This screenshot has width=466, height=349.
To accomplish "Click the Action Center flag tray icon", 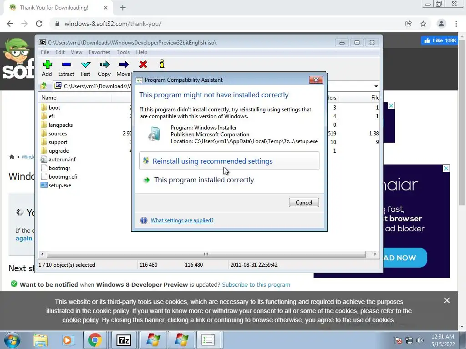I will 398,340.
